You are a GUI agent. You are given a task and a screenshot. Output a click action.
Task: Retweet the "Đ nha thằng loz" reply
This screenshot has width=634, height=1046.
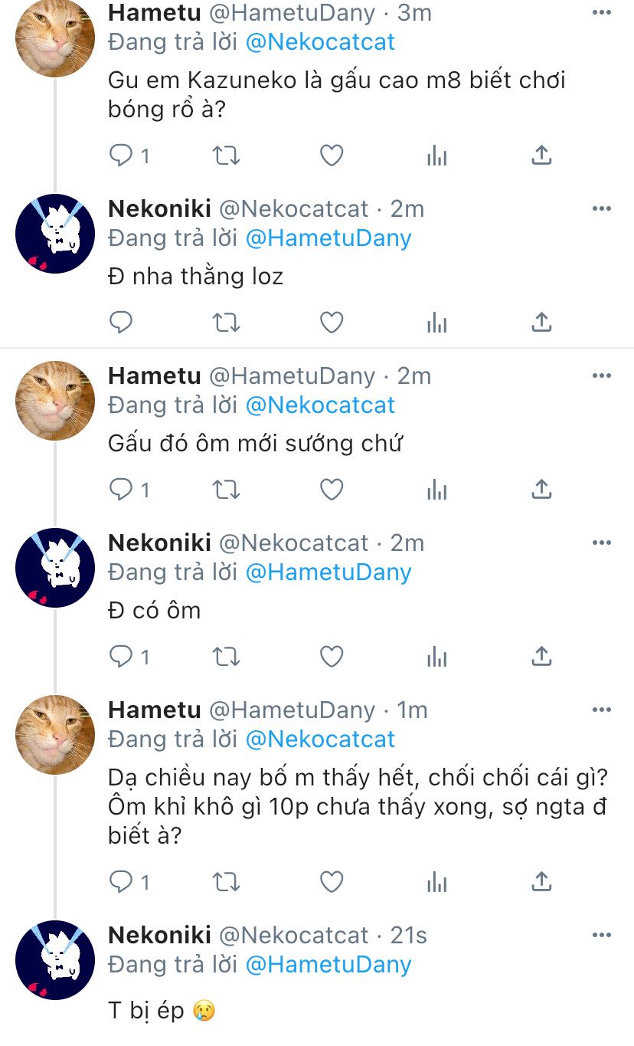coord(226,323)
